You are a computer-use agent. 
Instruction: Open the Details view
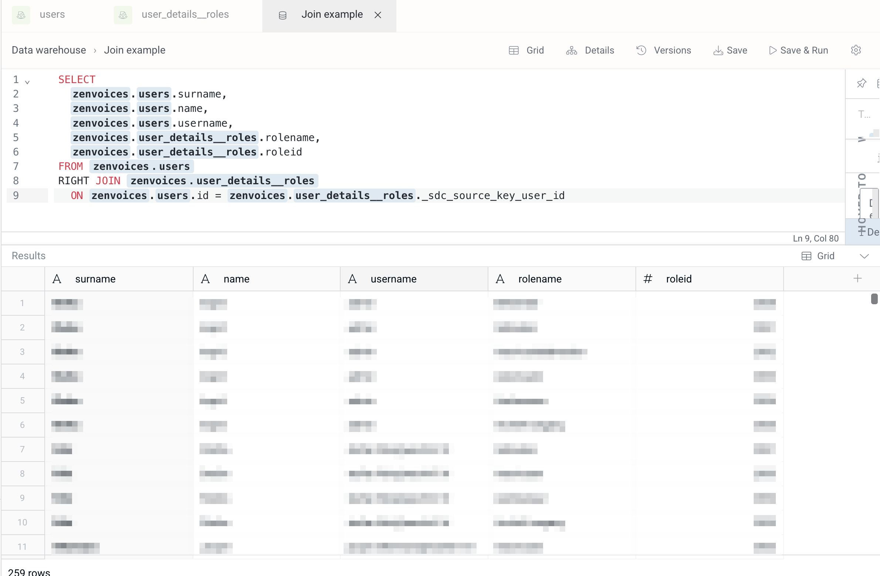point(590,51)
